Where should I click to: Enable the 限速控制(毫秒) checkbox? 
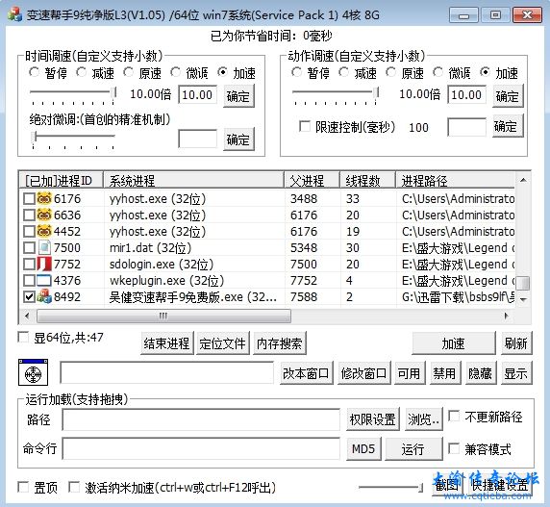point(305,126)
